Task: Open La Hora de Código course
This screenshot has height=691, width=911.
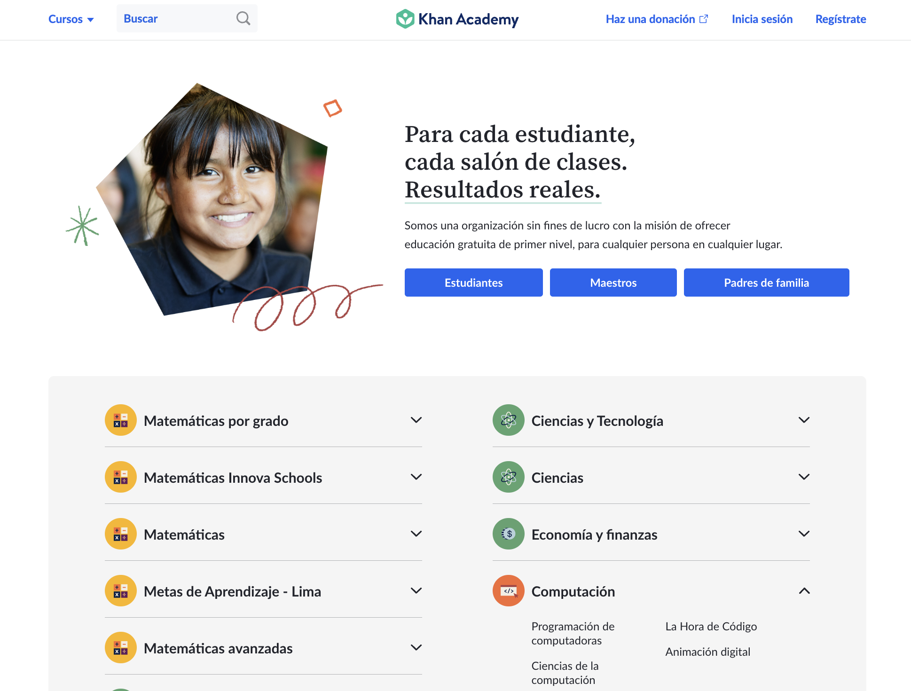Action: pos(711,627)
